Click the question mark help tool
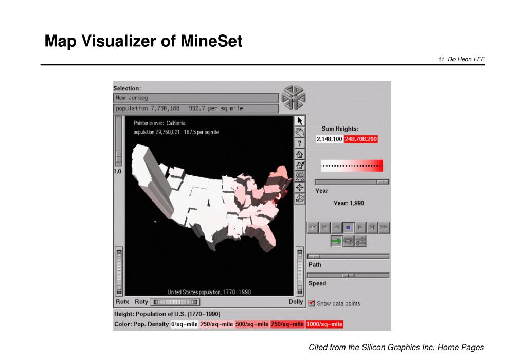526x364 pixels. tap(300, 143)
